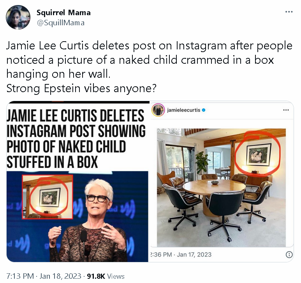This screenshot has height=283, width=301.
Task: Click the tweet body text about Instagram post
Action: point(149,60)
